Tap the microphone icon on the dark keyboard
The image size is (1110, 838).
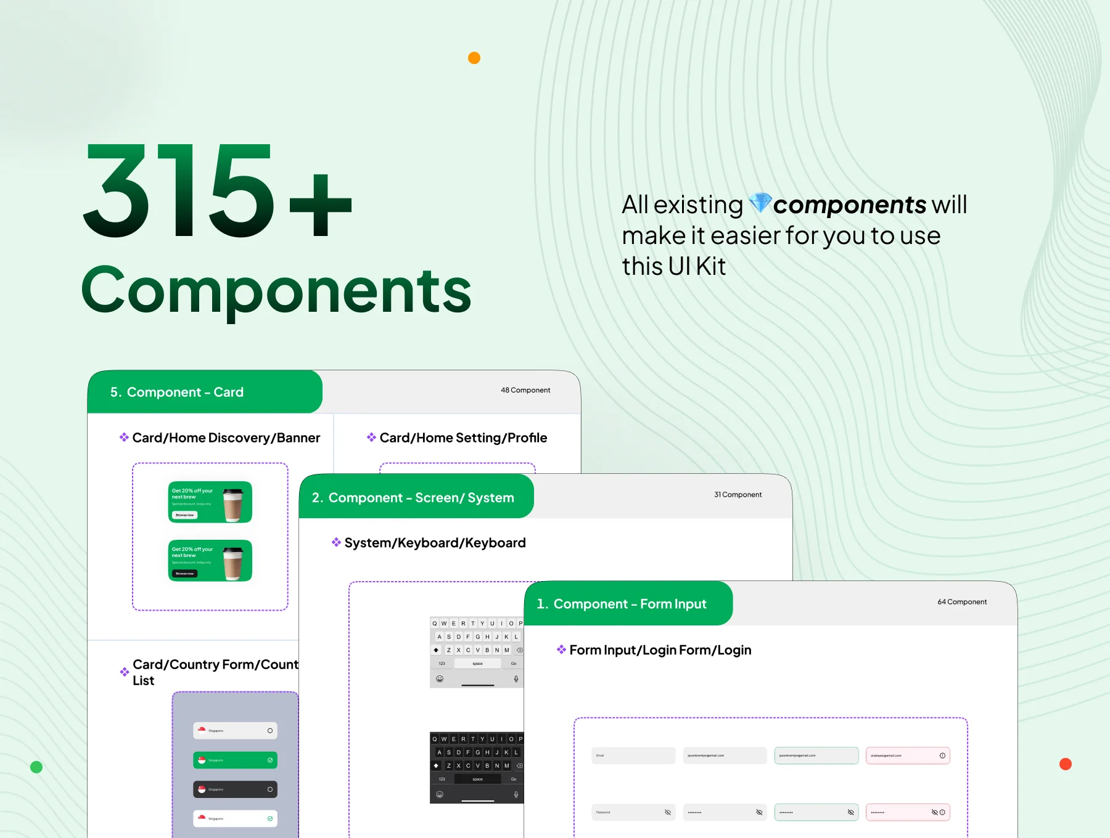coord(516,795)
